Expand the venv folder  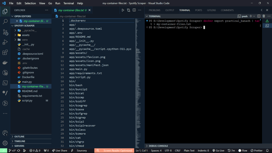pyautogui.click(x=15, y=40)
